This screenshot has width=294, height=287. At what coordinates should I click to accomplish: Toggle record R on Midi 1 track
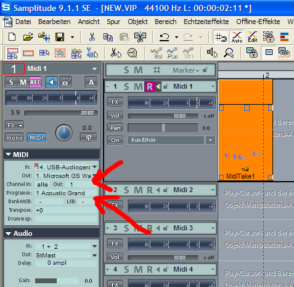pos(150,86)
